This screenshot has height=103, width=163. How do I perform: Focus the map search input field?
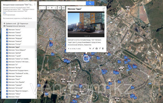tap(62, 3)
